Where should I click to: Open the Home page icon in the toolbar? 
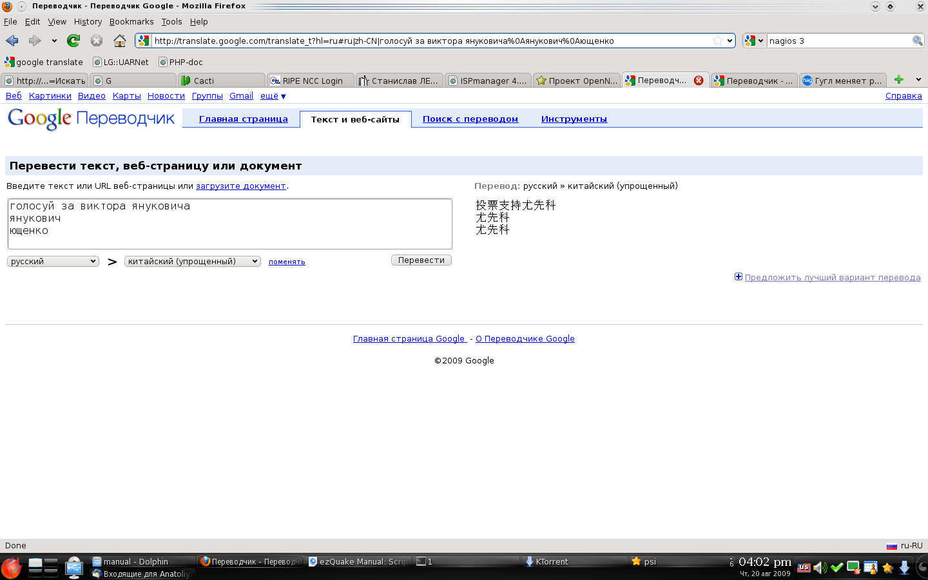tap(120, 41)
